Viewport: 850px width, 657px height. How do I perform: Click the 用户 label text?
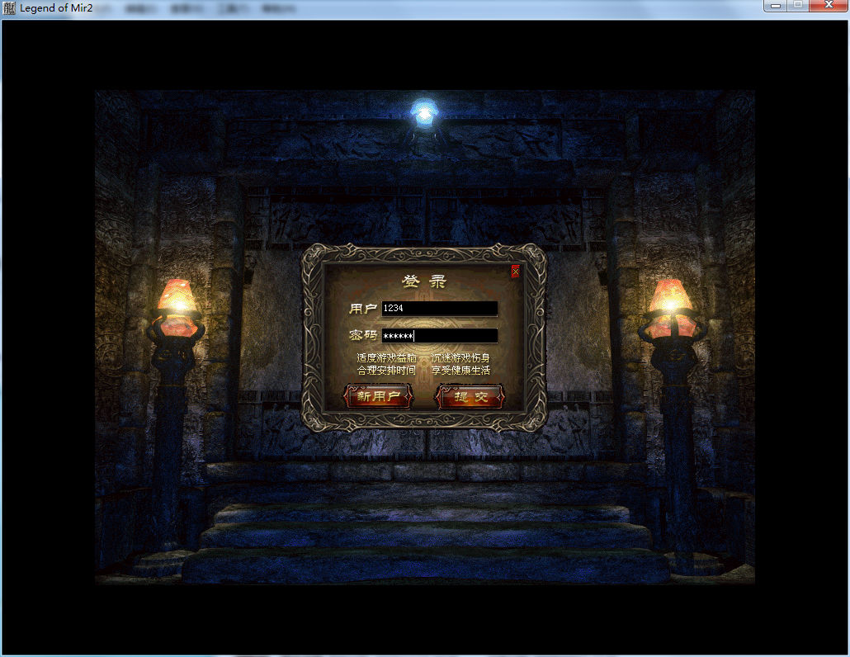tap(362, 309)
